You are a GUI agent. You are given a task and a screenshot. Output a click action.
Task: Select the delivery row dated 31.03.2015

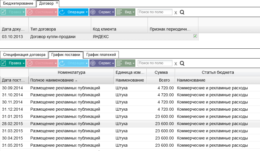pos(130,131)
